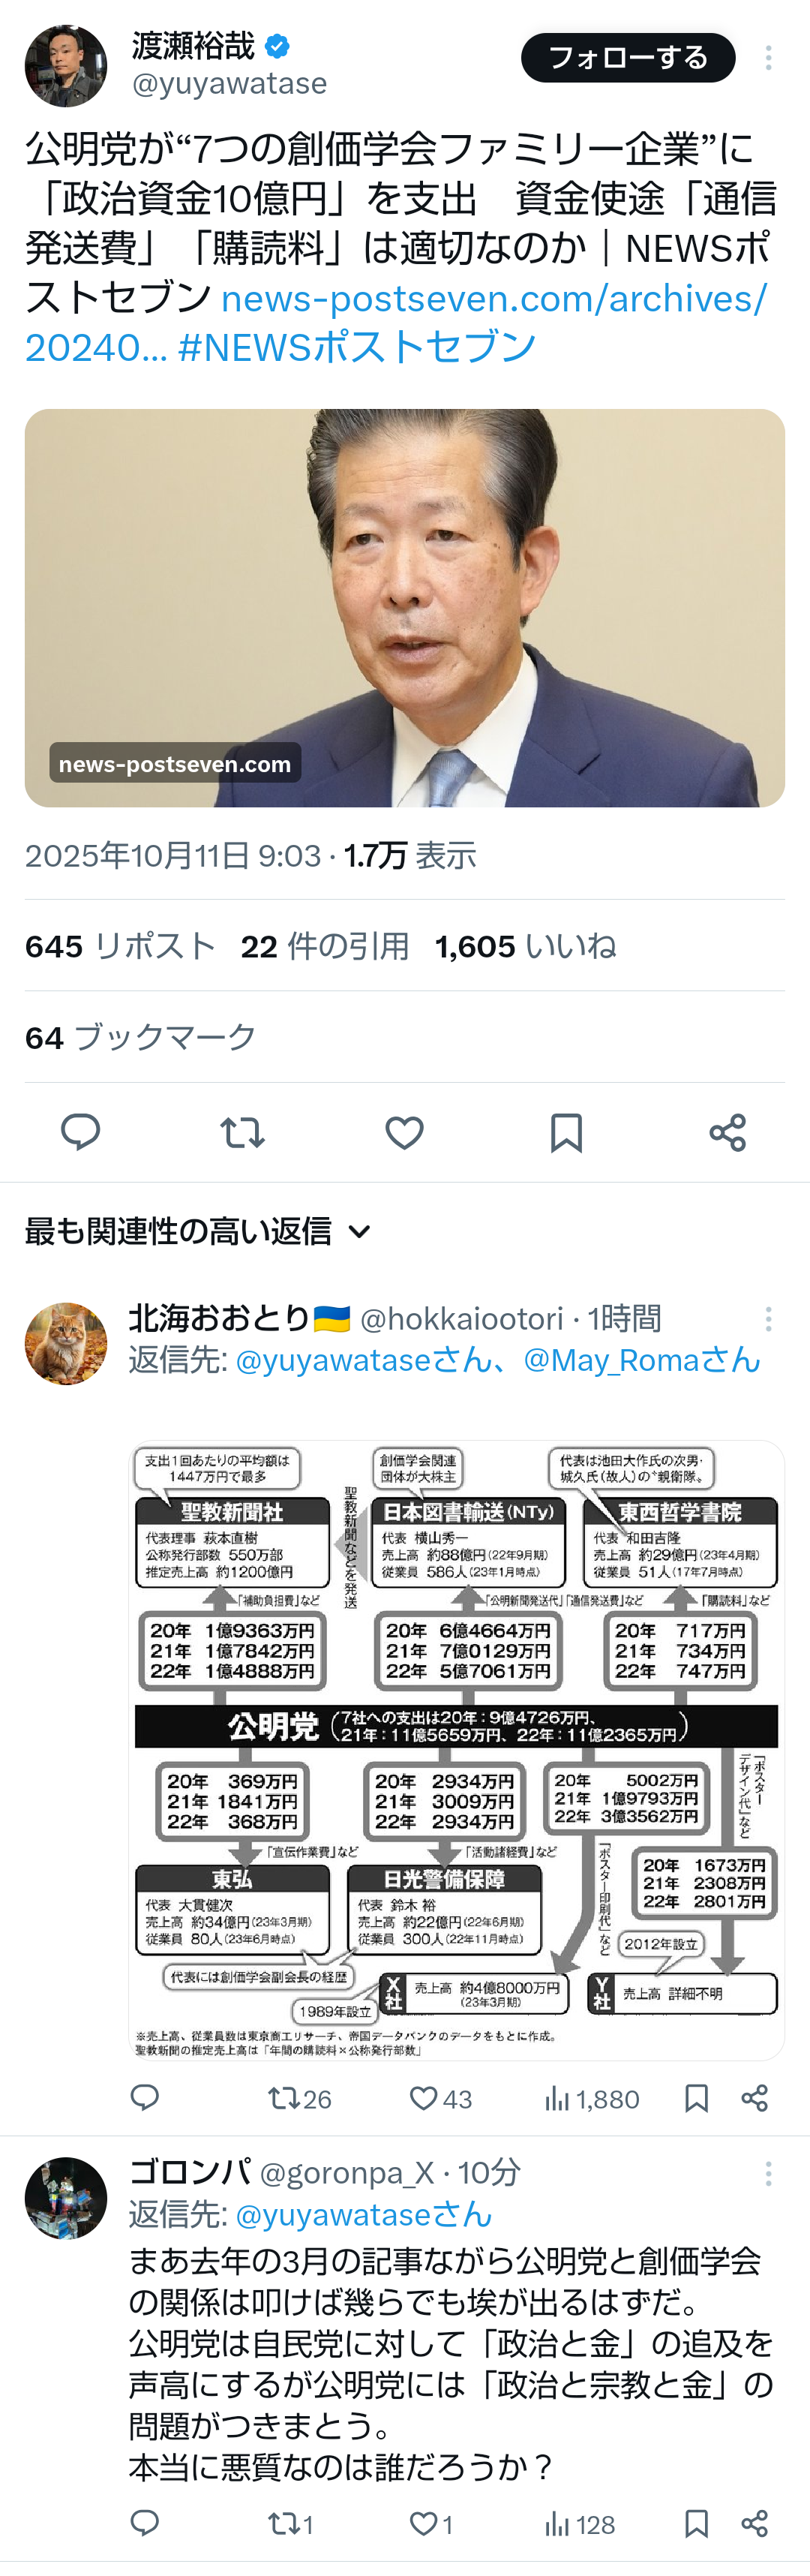Viewport: 810px width, 2576px height.
Task: Open the news-postseven.com article link
Action: (x=404, y=608)
